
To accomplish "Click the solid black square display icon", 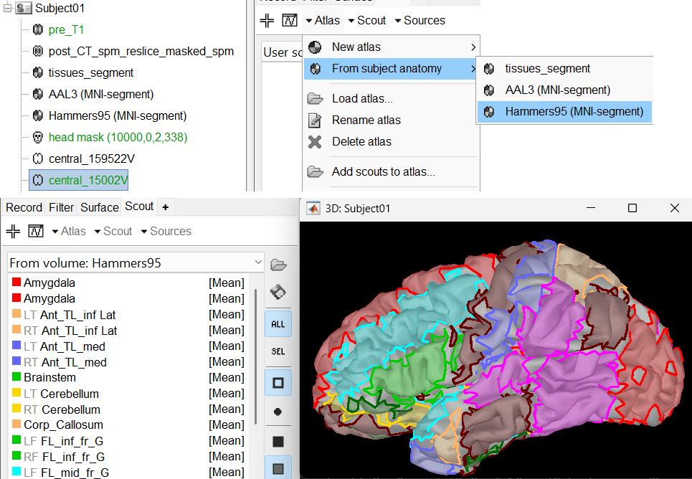I will point(278,440).
